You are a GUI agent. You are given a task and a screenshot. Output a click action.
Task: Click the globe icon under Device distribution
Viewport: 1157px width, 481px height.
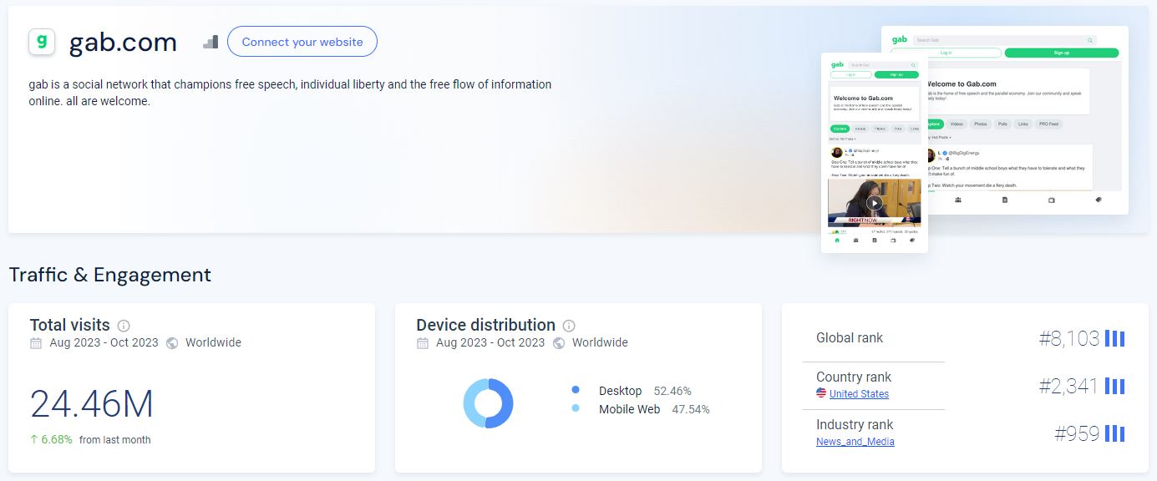pos(559,343)
